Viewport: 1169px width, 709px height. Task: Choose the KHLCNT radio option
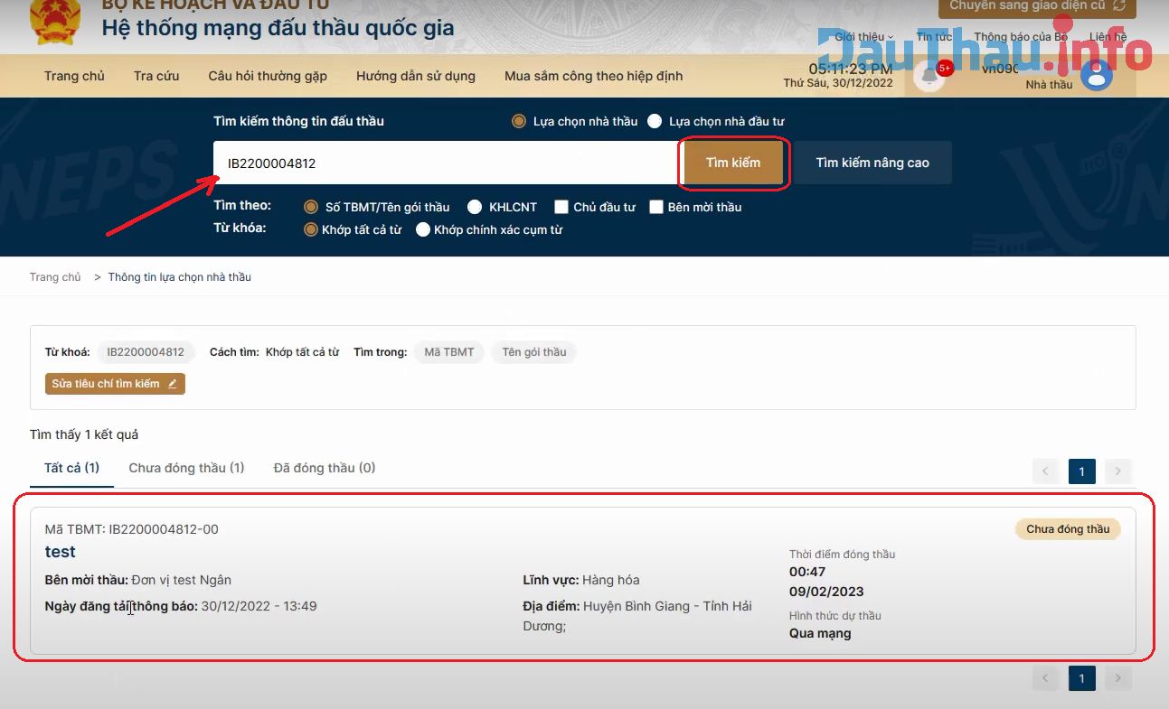tap(471, 207)
